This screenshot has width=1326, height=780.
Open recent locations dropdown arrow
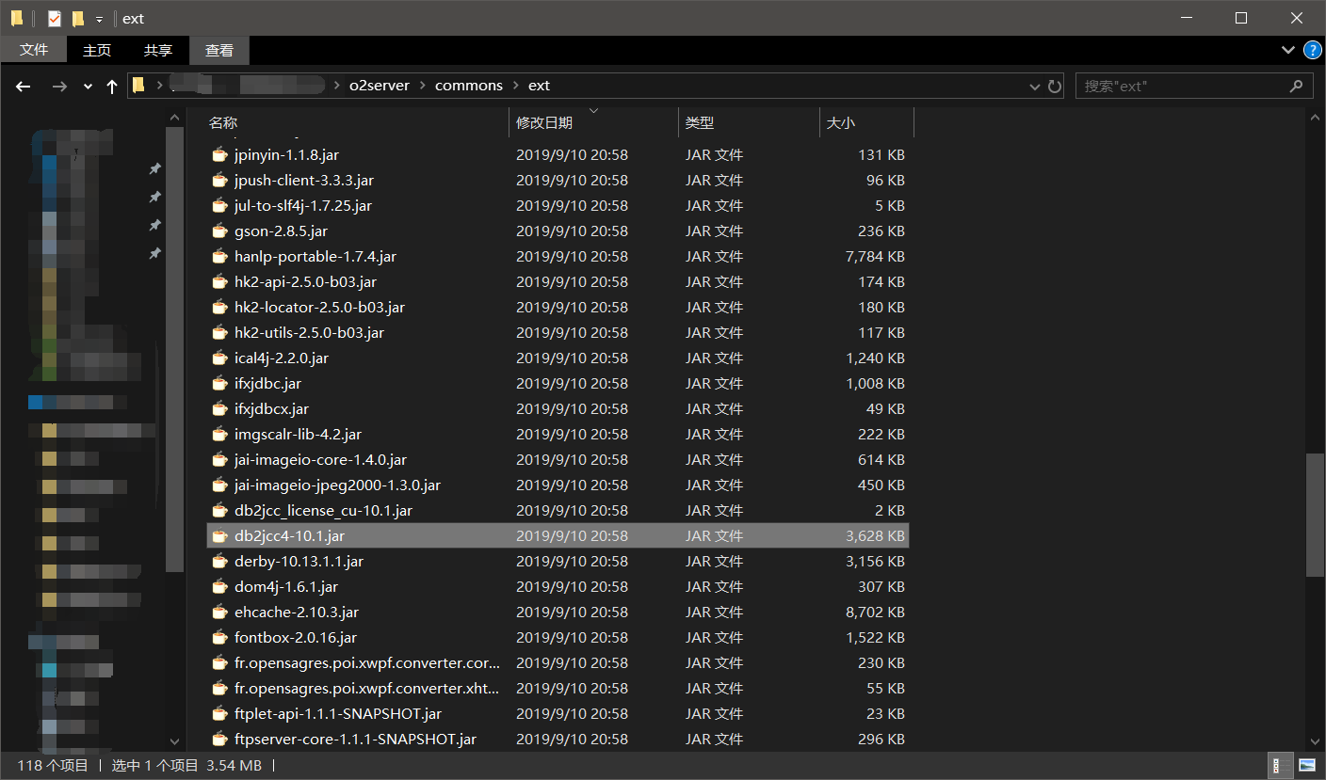88,86
